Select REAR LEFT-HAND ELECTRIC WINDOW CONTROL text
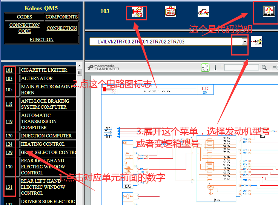This screenshot has height=205, width=278. pos(43,187)
